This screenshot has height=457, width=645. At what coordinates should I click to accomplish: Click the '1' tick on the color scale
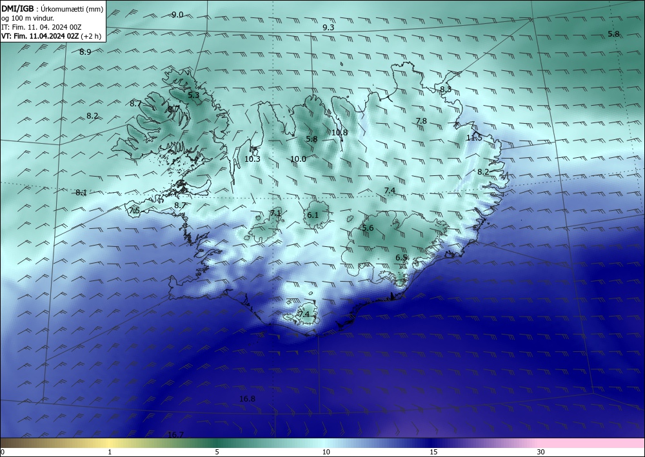tap(110, 452)
